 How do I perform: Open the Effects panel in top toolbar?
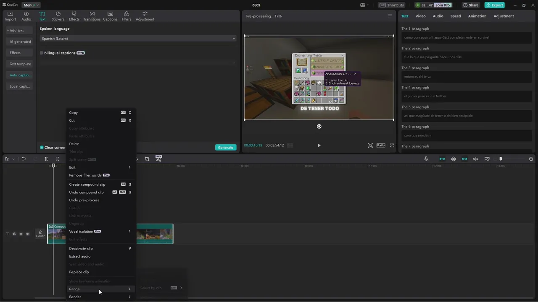click(74, 16)
